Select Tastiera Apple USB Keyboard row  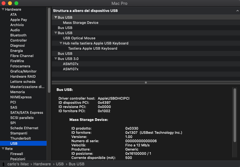click(x=146, y=48)
